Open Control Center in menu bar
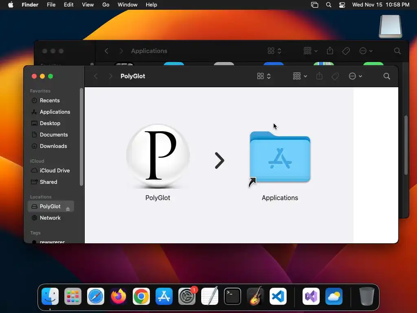 pos(342,5)
